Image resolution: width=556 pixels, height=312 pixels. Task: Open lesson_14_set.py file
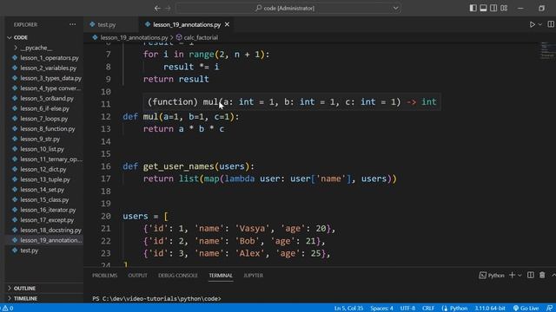coord(42,190)
